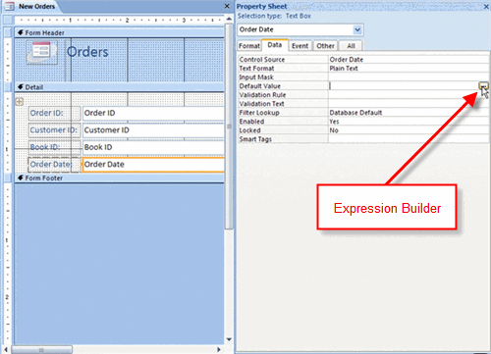This screenshot has width=491, height=354.
Task: Click the form logo image in header
Action: point(41,52)
